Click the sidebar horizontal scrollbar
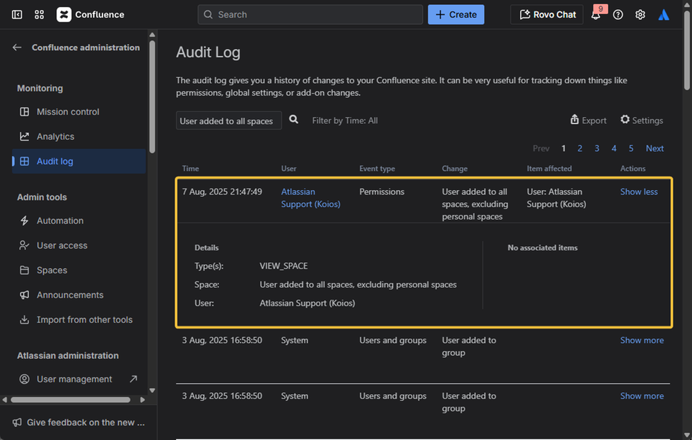This screenshot has width=692, height=440. (70, 400)
